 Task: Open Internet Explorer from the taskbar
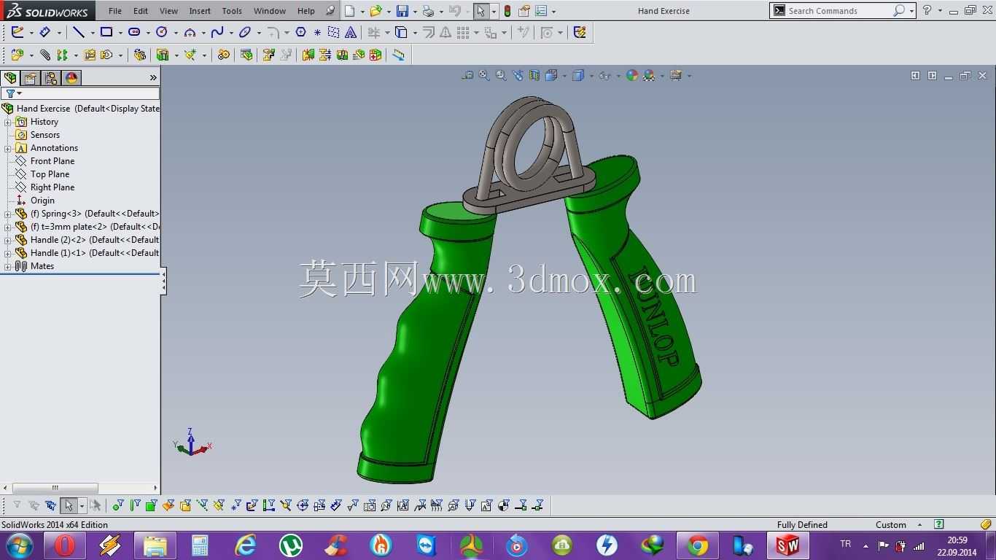click(x=246, y=545)
